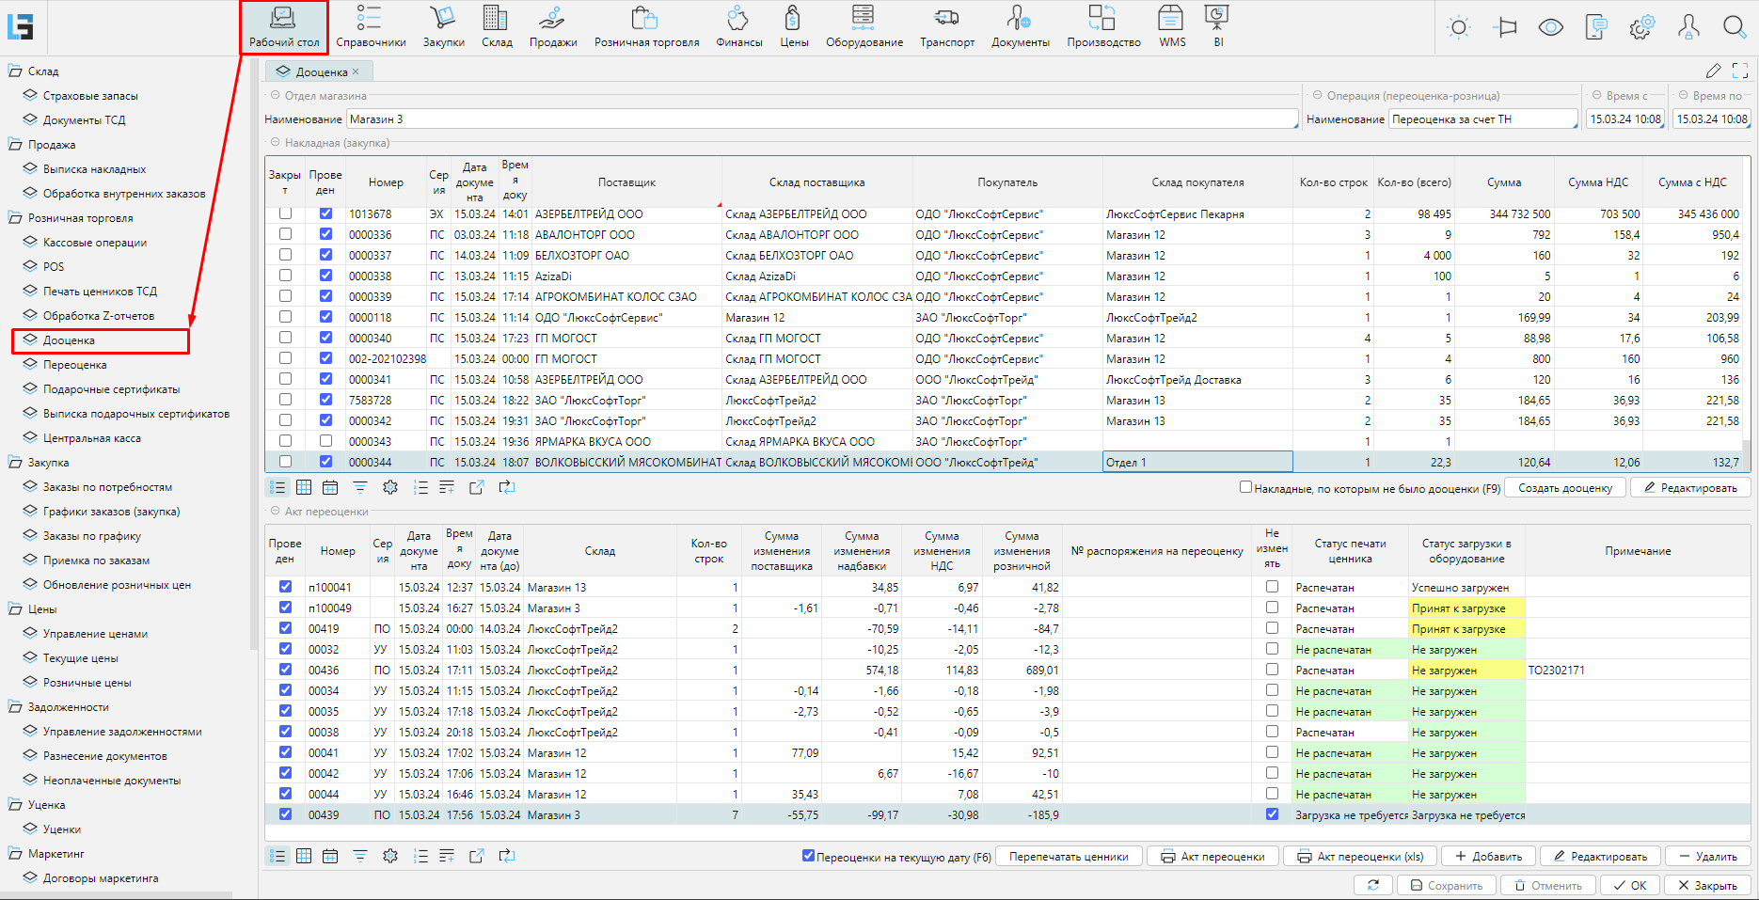
Task: Uncheck 'Переоценки на текущую дату (F6)'
Action: point(808,856)
